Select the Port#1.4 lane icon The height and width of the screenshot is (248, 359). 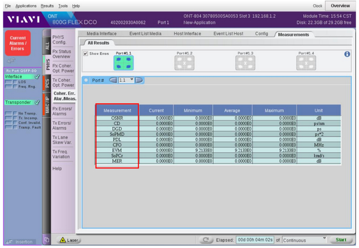pyautogui.click(x=306, y=62)
